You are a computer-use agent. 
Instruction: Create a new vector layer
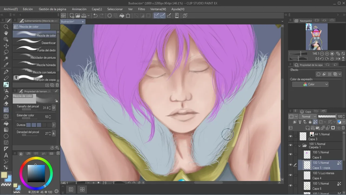[x=313, y=128]
